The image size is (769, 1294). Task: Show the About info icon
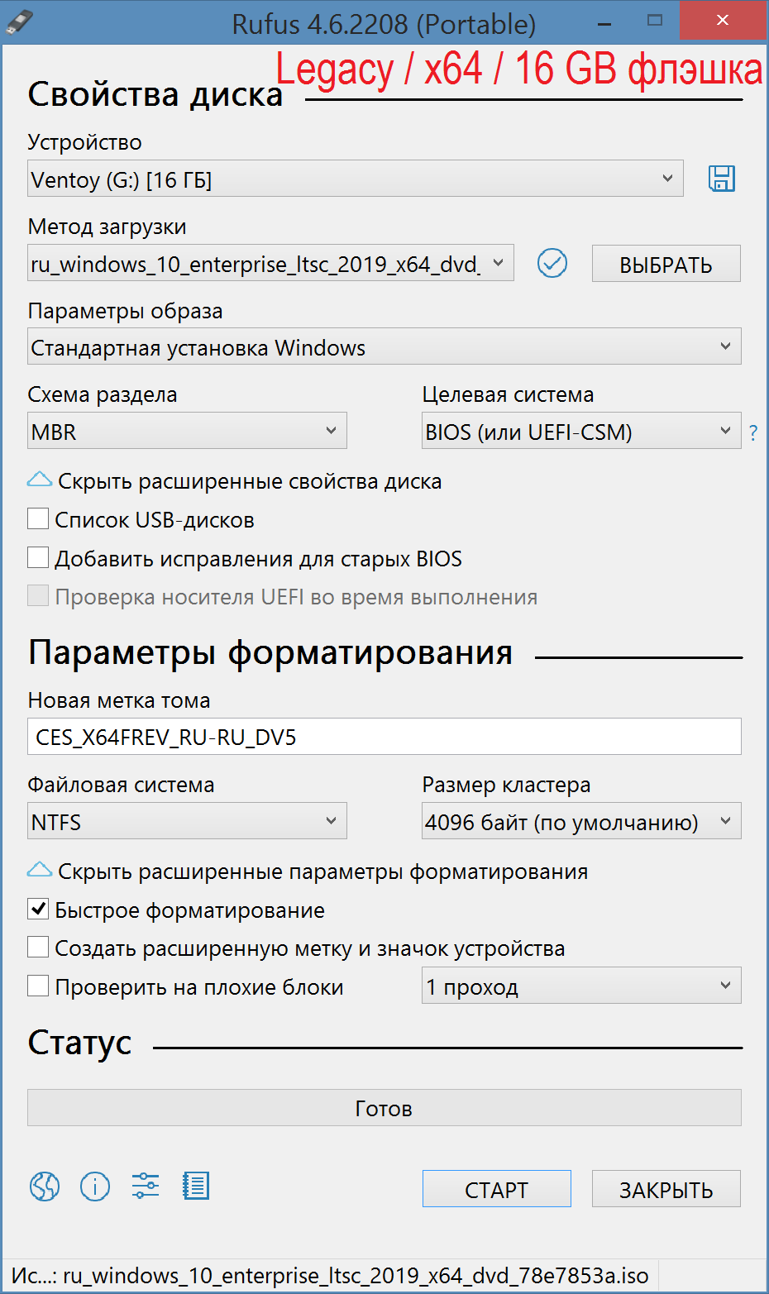pyautogui.click(x=95, y=1187)
